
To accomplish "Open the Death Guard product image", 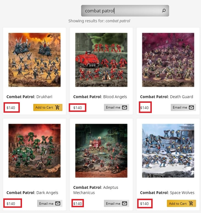I will [168, 60].
